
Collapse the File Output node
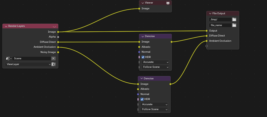click(210, 13)
